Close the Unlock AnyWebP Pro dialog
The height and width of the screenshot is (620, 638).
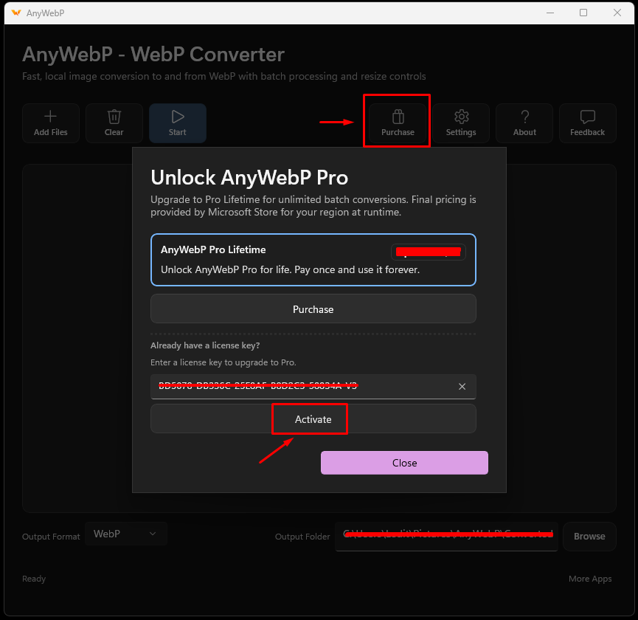(x=404, y=463)
